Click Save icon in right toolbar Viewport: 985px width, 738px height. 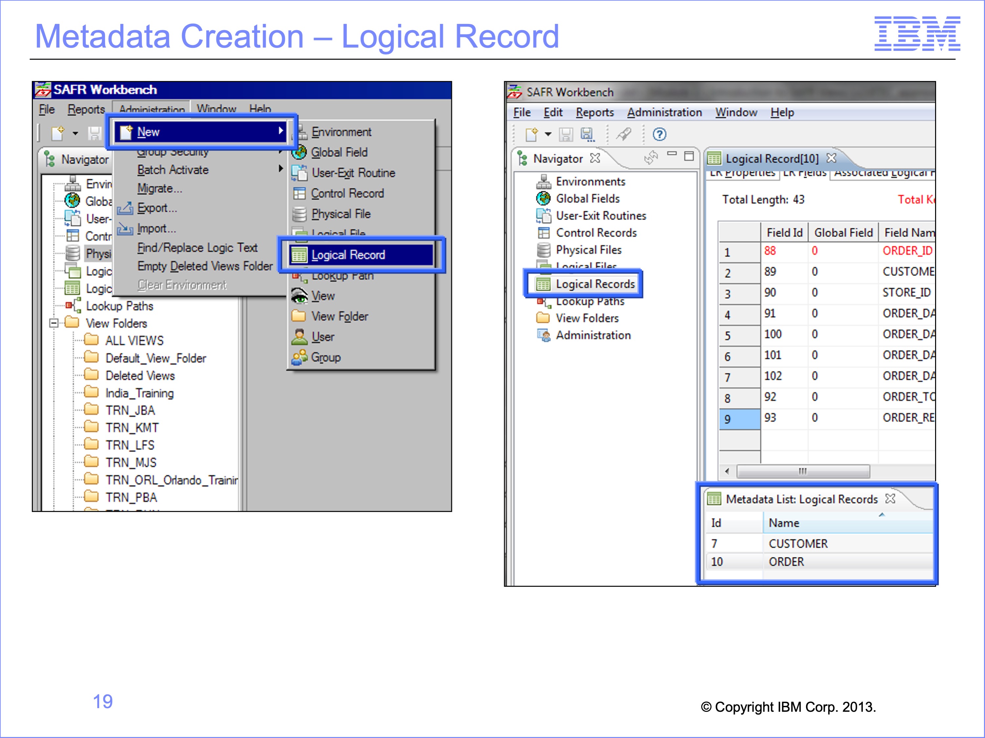tap(566, 134)
